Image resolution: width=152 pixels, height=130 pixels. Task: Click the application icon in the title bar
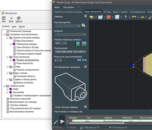click(x=54, y=2)
